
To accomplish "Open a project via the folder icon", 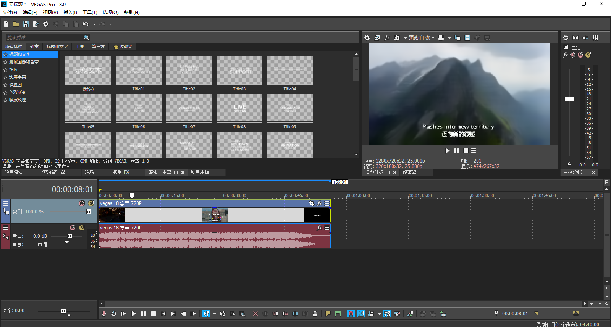I will pos(16,24).
